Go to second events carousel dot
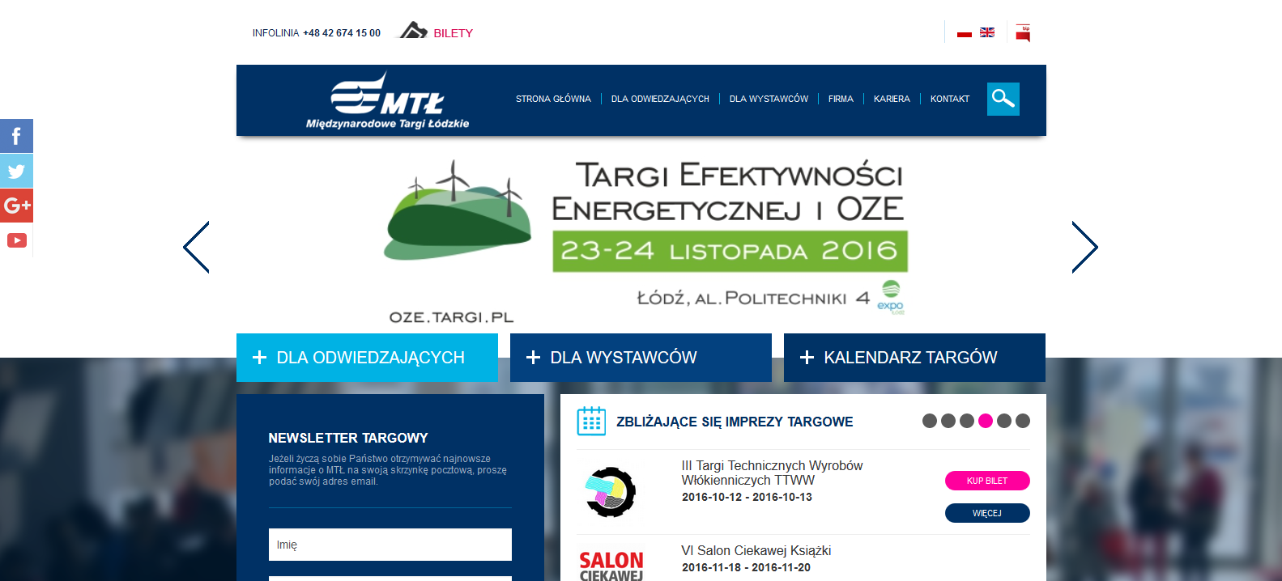The height and width of the screenshot is (581, 1282). pyautogui.click(x=948, y=421)
